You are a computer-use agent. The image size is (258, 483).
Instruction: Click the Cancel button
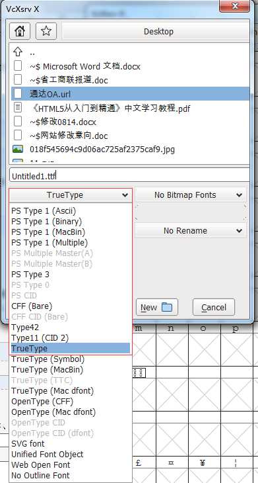214,307
